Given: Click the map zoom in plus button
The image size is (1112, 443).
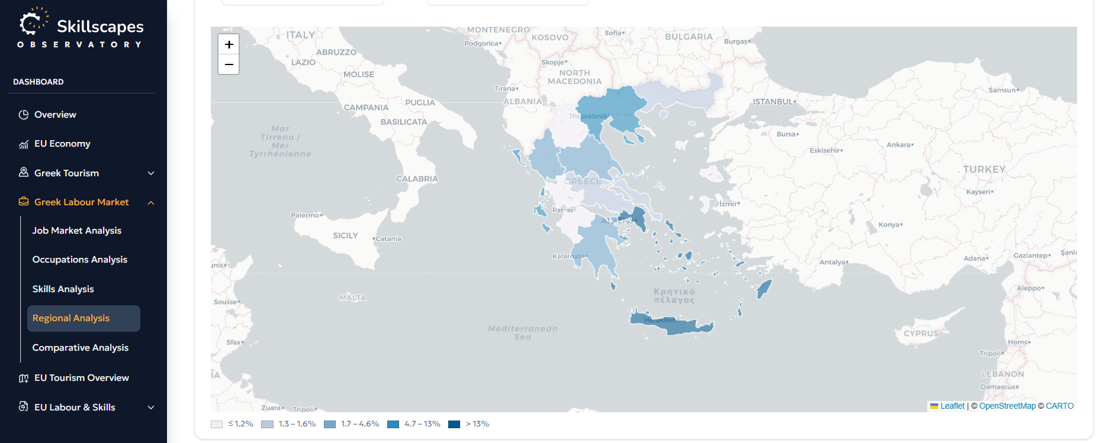Looking at the screenshot, I should [229, 44].
